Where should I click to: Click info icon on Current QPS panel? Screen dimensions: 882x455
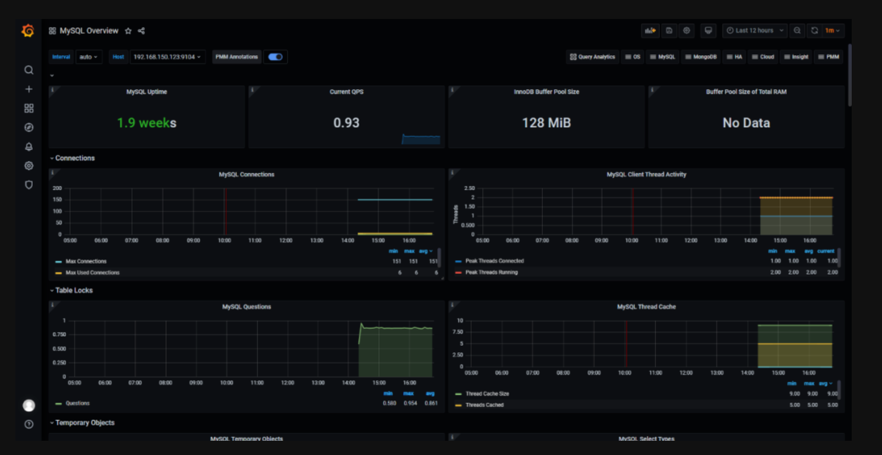pos(252,90)
